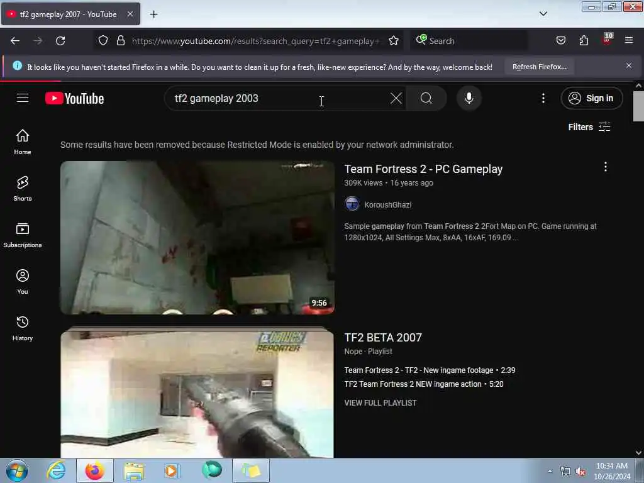Click VIEW FULL PLAYLIST link
Image resolution: width=644 pixels, height=483 pixels.
(380, 403)
